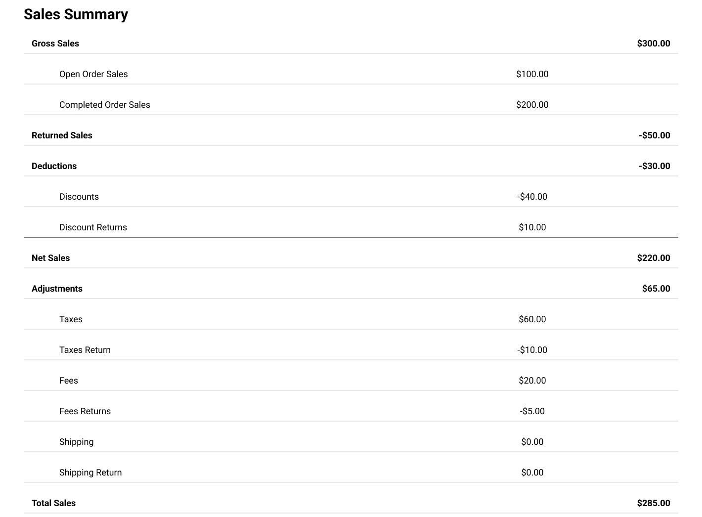This screenshot has height=517, width=702.
Task: Select the Adjustments row label
Action: coord(57,289)
